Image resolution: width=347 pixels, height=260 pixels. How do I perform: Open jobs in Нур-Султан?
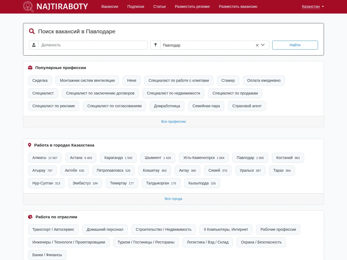(x=46, y=183)
